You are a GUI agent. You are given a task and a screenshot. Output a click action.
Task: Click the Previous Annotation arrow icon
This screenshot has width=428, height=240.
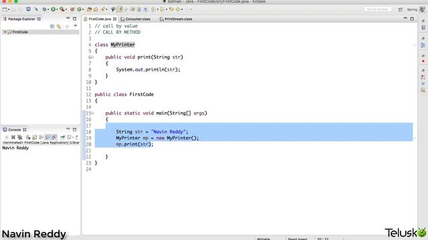tap(162, 9)
